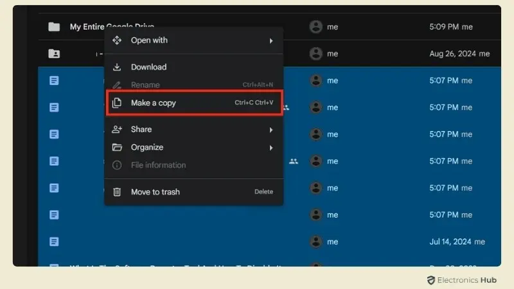The width and height of the screenshot is (514, 289).
Task: Expand the Organize submenu arrow
Action: pos(271,148)
